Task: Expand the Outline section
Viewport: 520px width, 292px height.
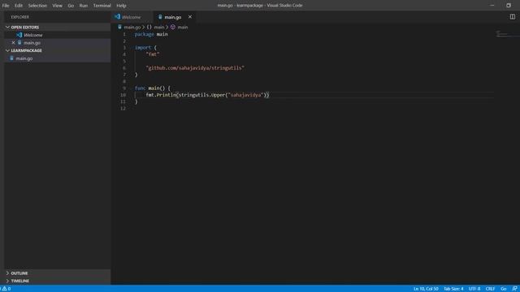Action: pos(57,273)
